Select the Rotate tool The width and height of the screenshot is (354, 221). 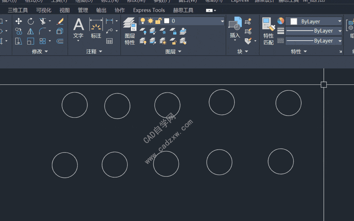click(31, 21)
